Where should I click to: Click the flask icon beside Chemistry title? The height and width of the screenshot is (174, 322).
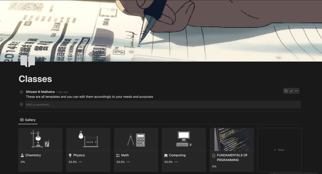(x=22, y=155)
